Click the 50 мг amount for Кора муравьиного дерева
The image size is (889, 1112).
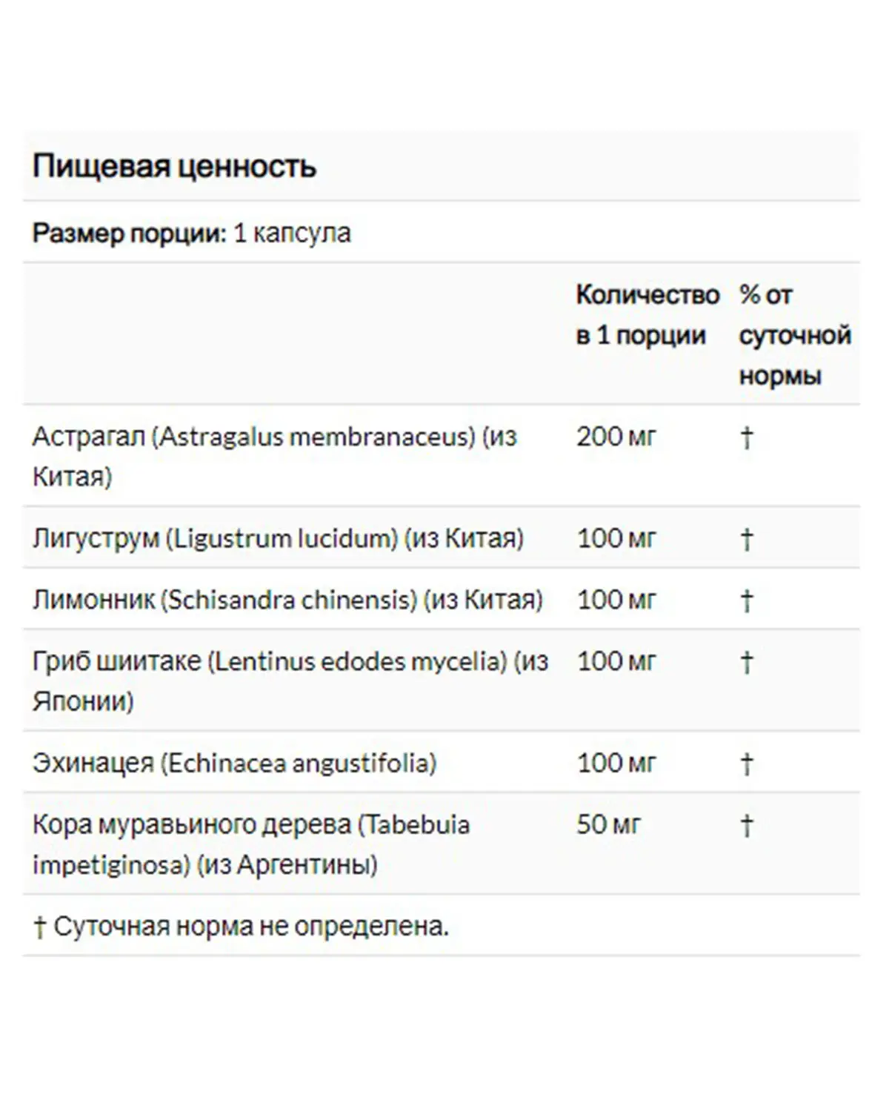(608, 824)
